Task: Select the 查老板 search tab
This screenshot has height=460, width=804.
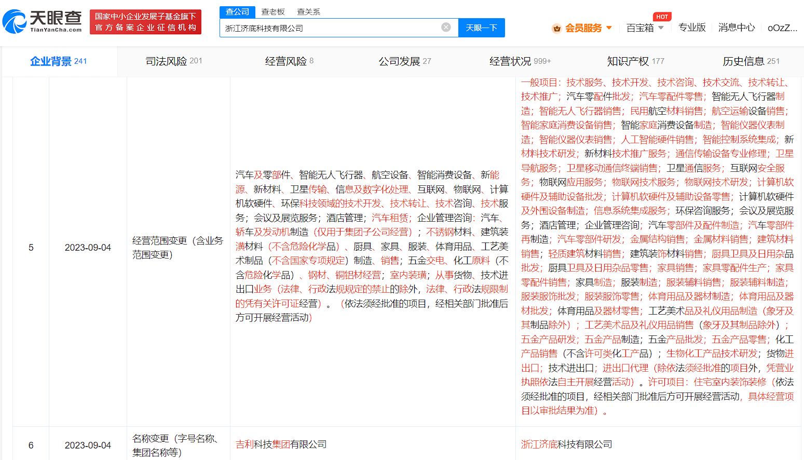Action: click(x=273, y=11)
